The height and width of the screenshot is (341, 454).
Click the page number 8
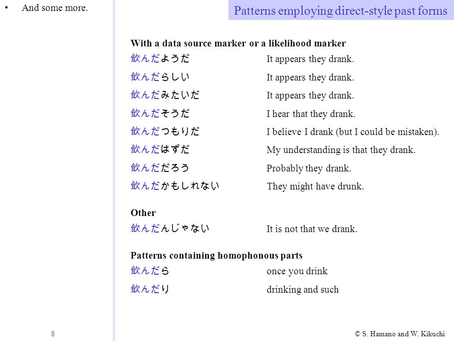coord(52,334)
